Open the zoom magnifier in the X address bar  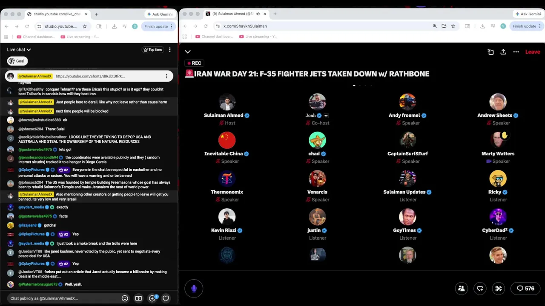tap(435, 26)
